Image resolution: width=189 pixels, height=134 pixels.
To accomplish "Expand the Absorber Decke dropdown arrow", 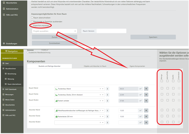I will (x=103, y=116).
